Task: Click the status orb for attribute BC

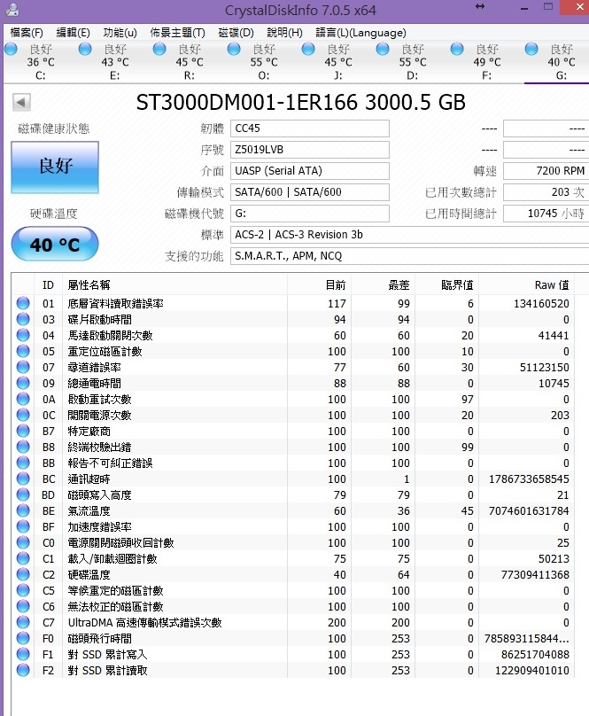Action: (23, 479)
